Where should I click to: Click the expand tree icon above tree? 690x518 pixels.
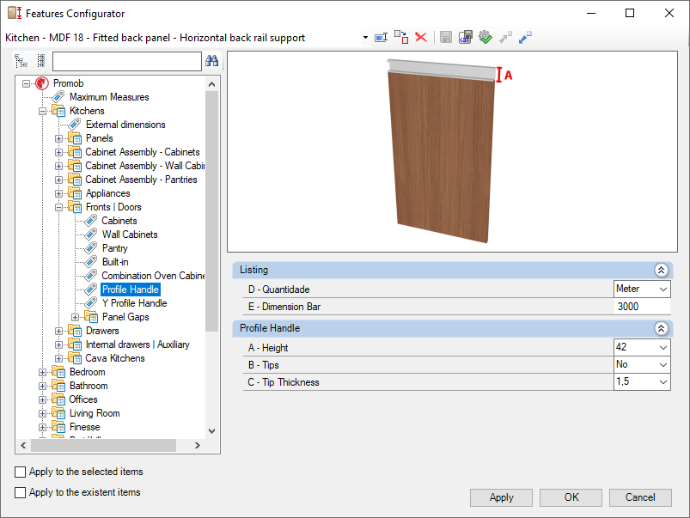21,61
